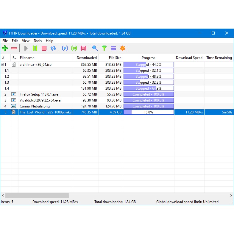Select The_Lost_World_1925_1080p.mkv filename
This screenshot has height=234, width=234.
click(x=46, y=112)
